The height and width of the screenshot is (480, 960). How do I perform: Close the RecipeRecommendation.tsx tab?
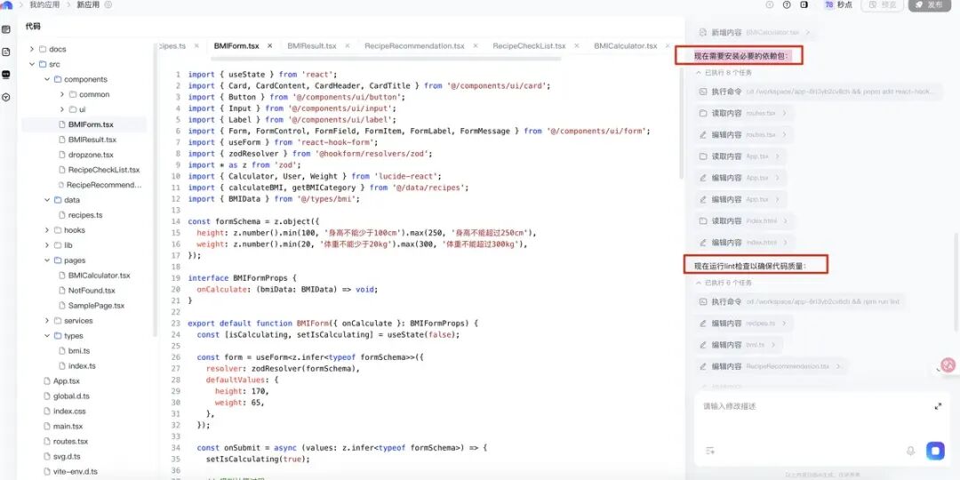tap(476, 46)
